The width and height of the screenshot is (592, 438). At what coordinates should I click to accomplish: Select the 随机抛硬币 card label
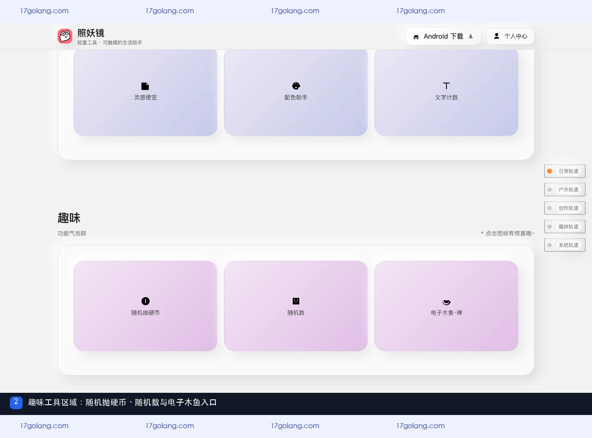point(146,313)
